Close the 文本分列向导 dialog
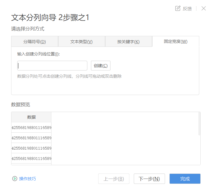The image size is (212, 195). coord(203,8)
